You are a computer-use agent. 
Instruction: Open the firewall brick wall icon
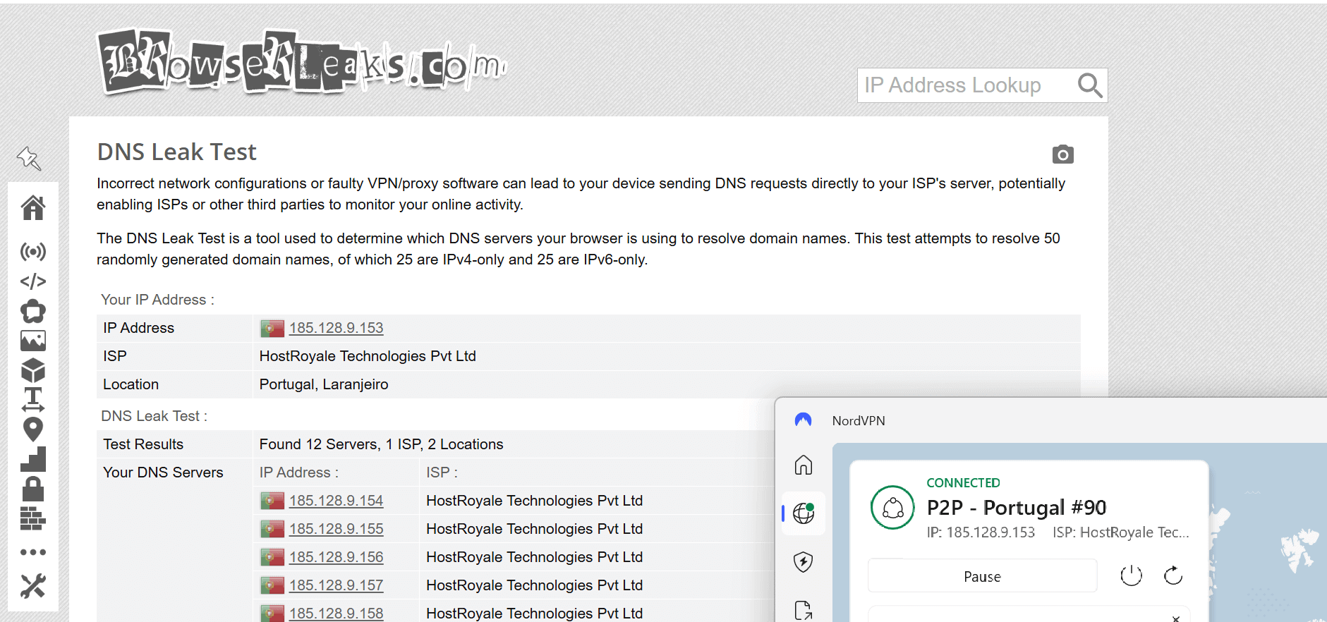click(33, 518)
